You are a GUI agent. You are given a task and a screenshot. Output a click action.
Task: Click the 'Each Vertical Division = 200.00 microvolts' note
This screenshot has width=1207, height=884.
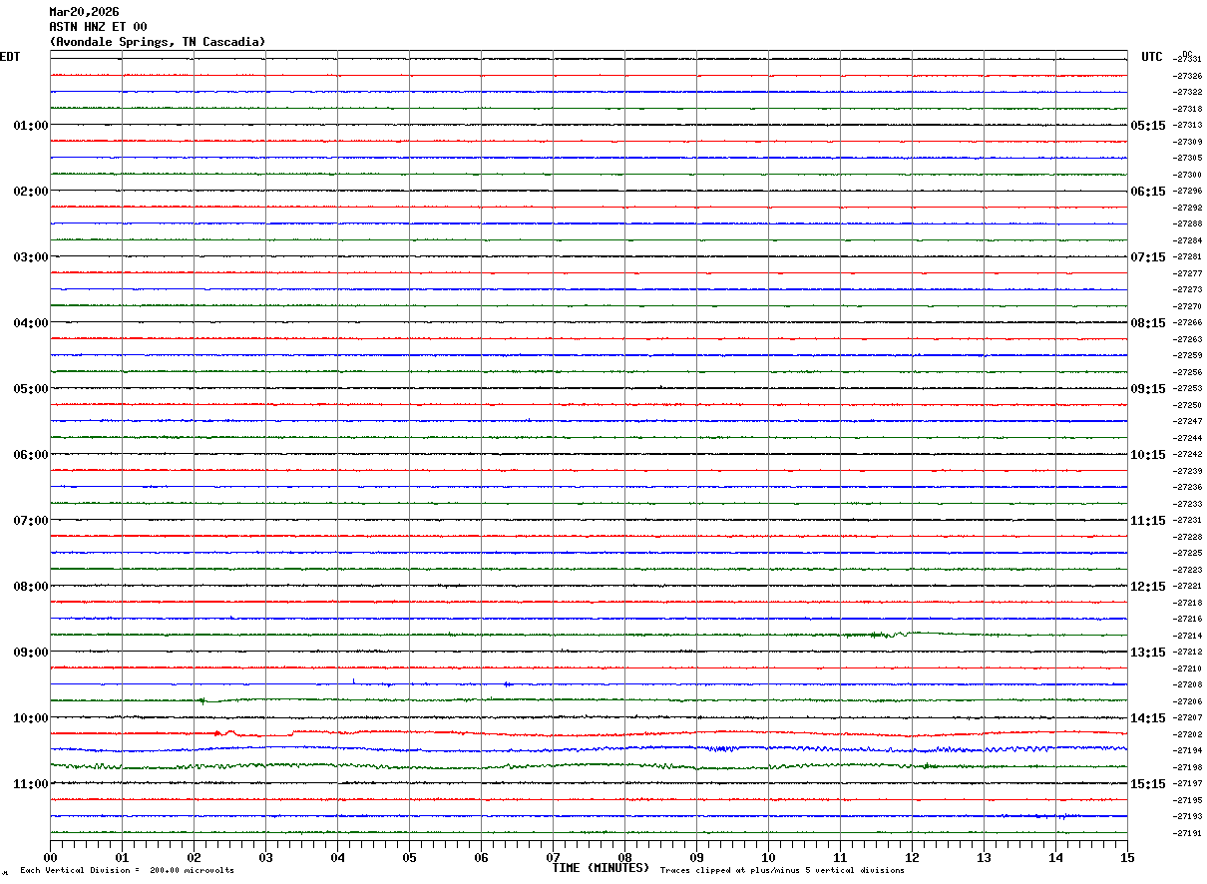coord(127,871)
